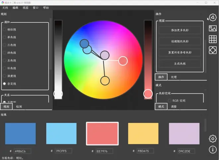
Task: Click the 4986C6 hex input field
Action: pyautogui.click(x=22, y=151)
